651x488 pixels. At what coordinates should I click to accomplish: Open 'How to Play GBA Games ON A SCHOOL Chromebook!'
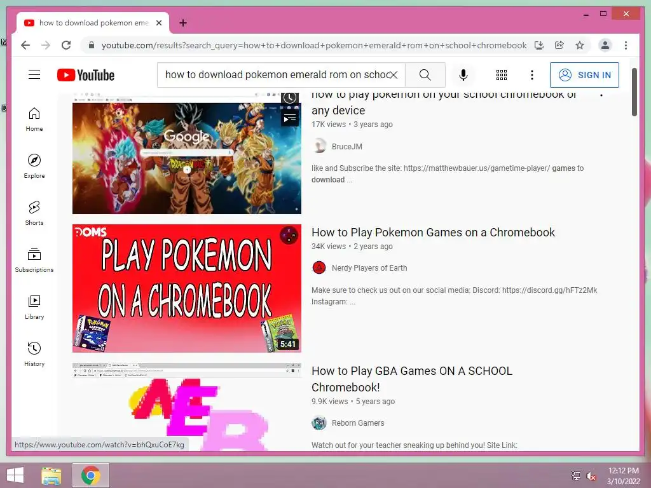click(x=412, y=379)
